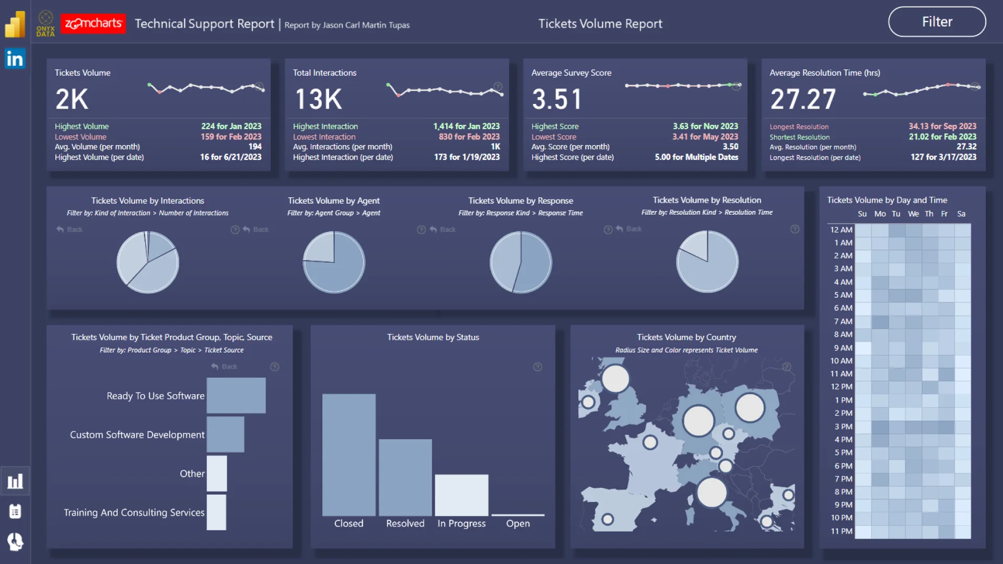
Task: Click the We column header in heatmap
Action: click(x=913, y=214)
